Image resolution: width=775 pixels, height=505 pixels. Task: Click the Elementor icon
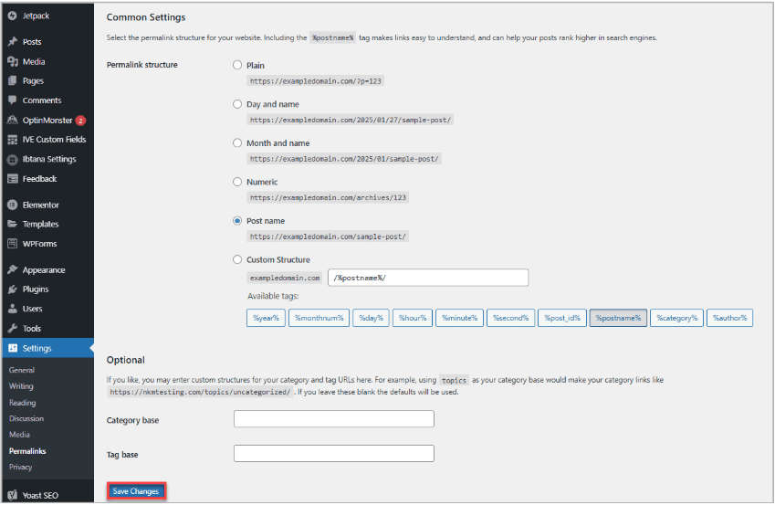[13, 205]
